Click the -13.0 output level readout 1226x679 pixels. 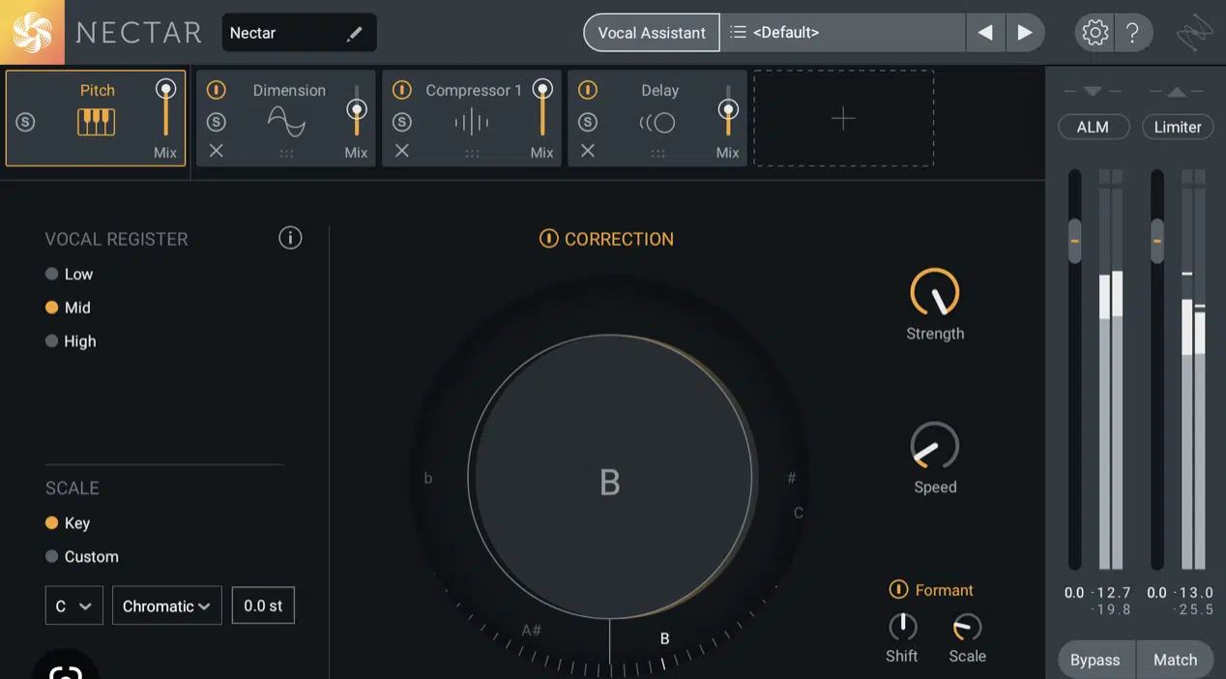click(1193, 593)
